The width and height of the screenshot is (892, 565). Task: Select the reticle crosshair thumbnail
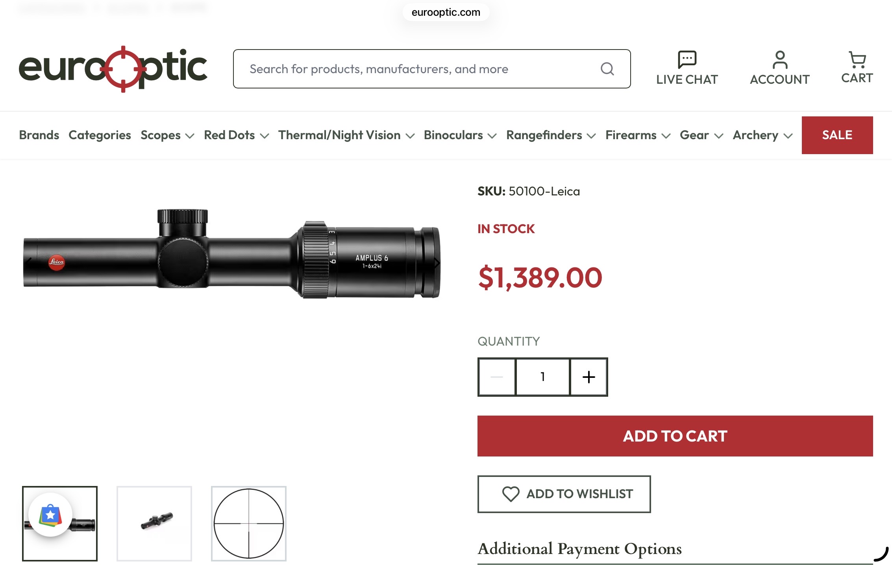tap(249, 524)
